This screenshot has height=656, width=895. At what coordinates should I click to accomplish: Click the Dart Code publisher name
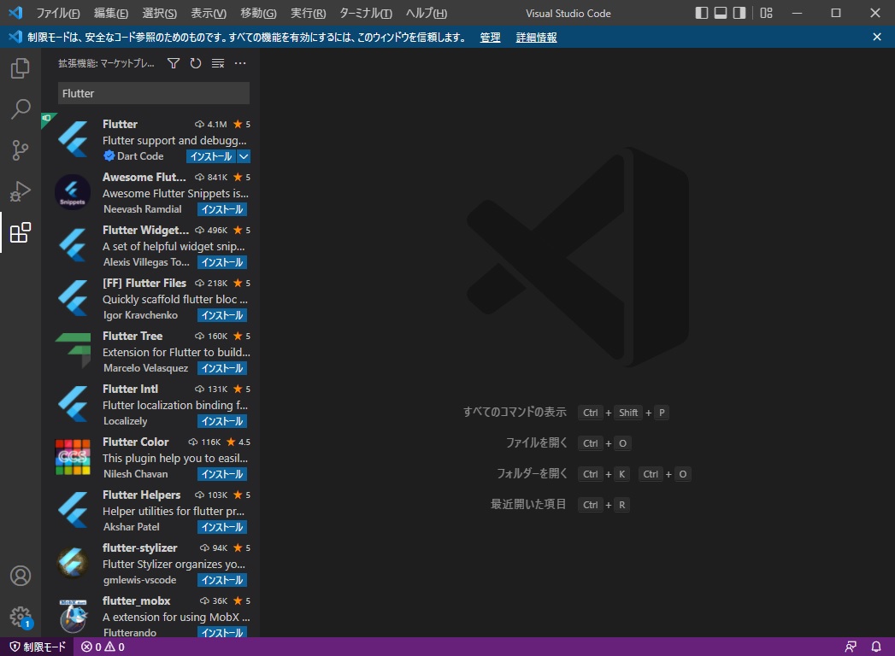140,156
